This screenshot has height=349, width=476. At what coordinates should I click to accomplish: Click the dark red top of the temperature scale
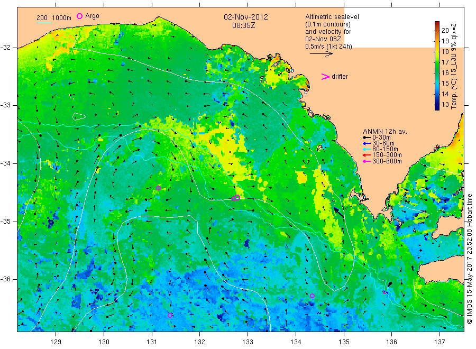[x=437, y=24]
